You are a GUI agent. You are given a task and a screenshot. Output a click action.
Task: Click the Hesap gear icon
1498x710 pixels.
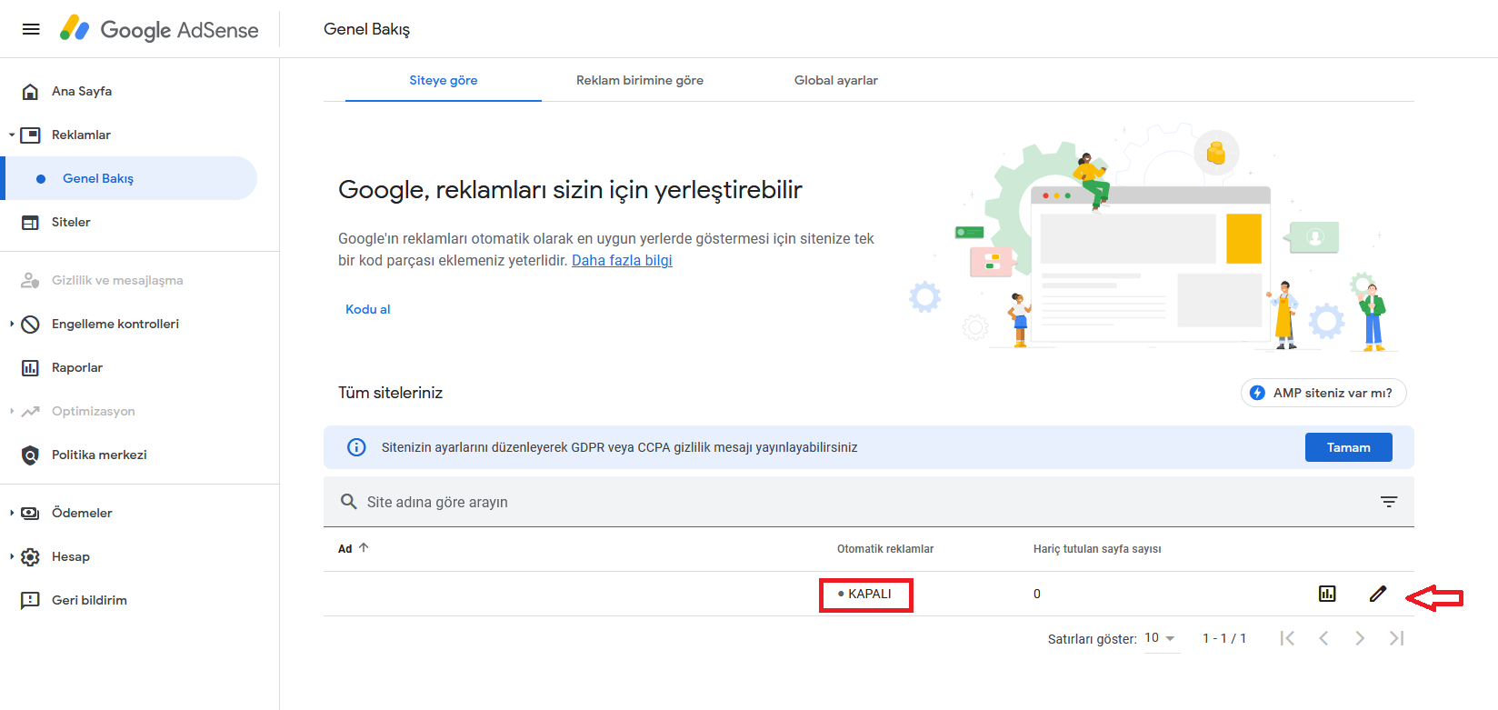tap(30, 556)
